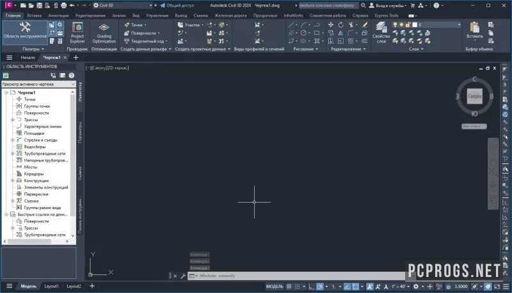
Task: Open the Анализ ribbon tab
Action: tap(119, 15)
